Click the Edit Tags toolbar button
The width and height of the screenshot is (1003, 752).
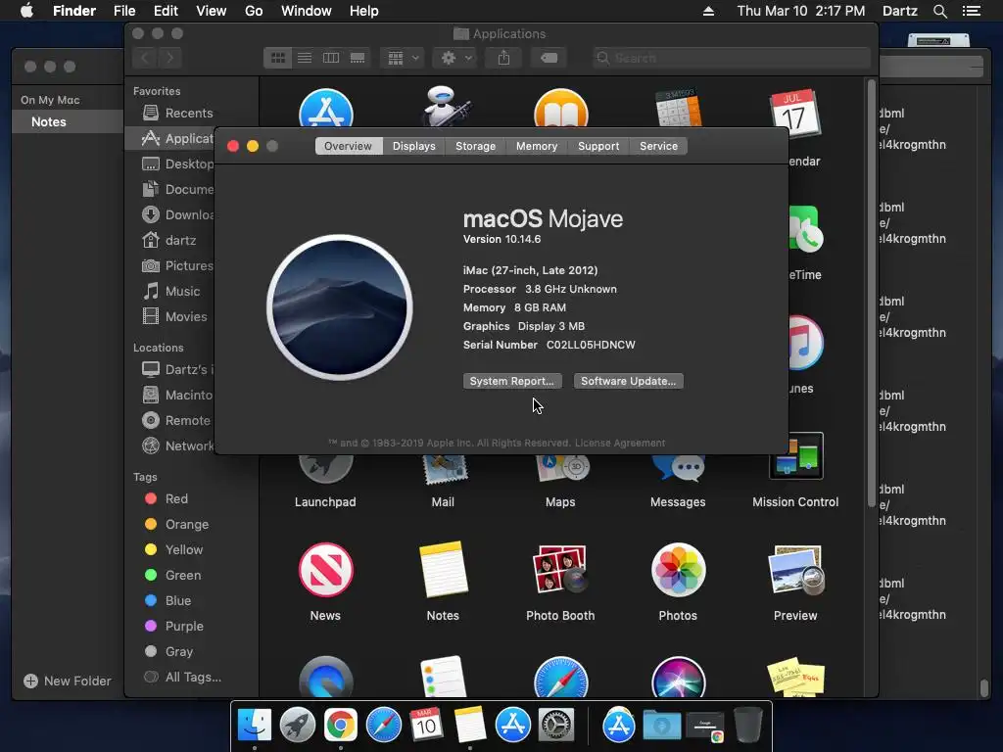549,58
